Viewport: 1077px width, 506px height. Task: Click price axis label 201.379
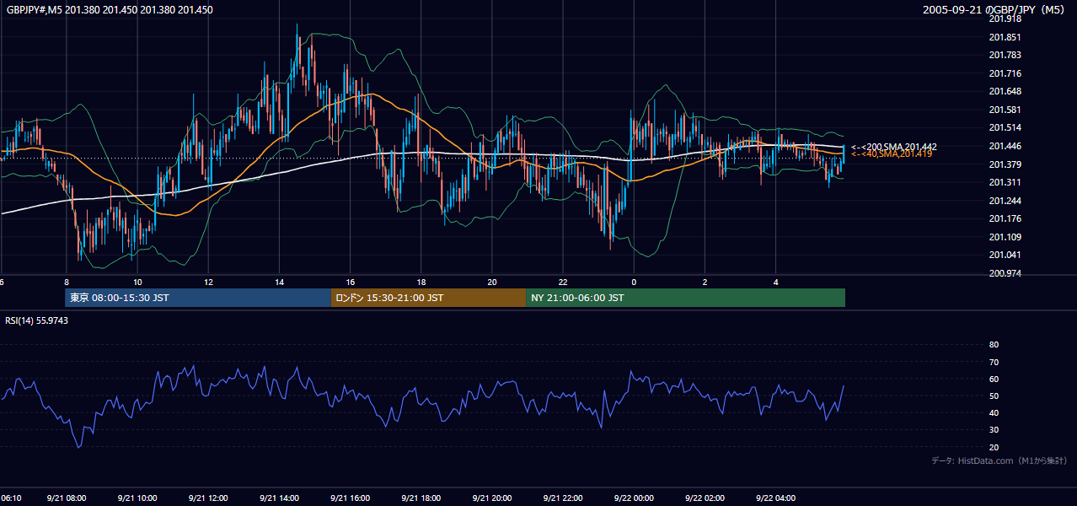tap(1005, 164)
